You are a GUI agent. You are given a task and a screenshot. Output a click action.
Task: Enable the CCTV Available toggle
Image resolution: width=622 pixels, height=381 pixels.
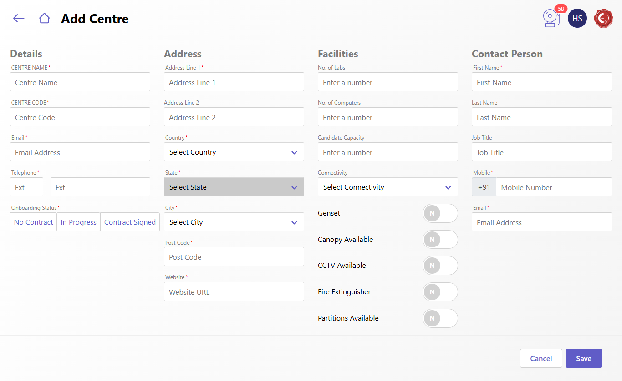pyautogui.click(x=440, y=266)
